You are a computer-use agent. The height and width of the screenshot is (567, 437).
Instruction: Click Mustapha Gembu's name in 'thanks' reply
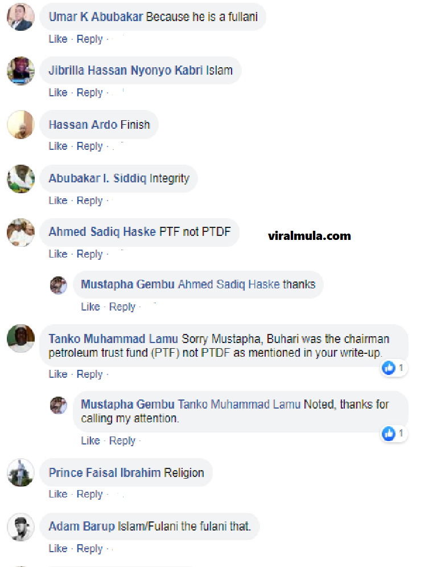click(x=127, y=284)
